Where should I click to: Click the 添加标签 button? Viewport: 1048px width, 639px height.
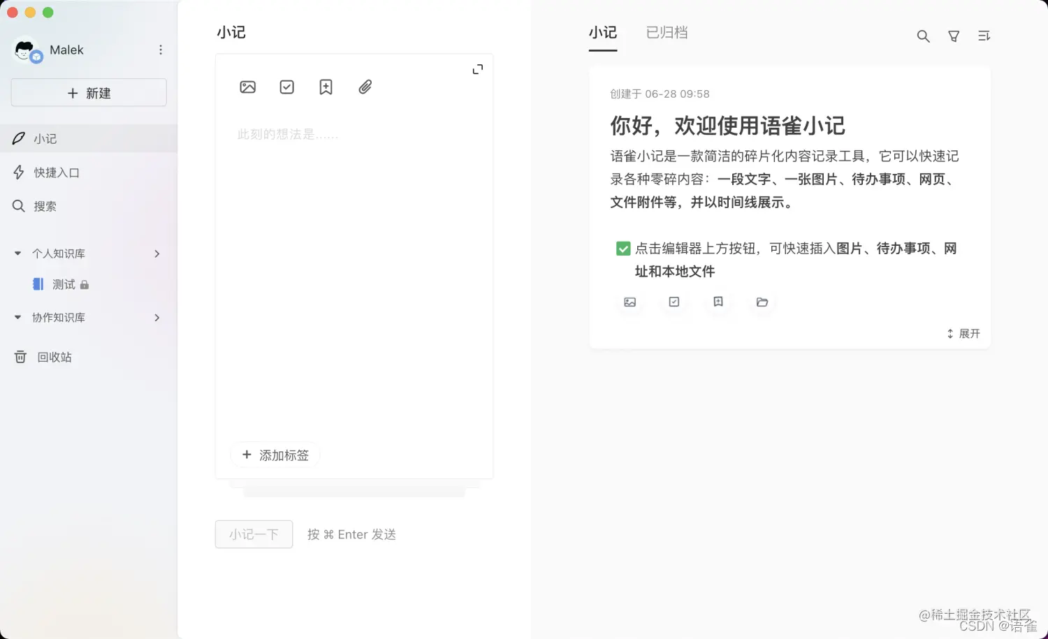275,455
